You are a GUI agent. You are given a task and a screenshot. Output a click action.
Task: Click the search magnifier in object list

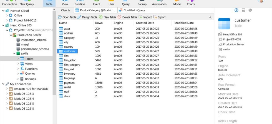210,17
